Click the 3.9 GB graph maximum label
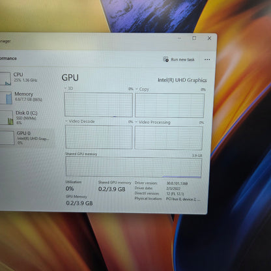 pos(197,156)
